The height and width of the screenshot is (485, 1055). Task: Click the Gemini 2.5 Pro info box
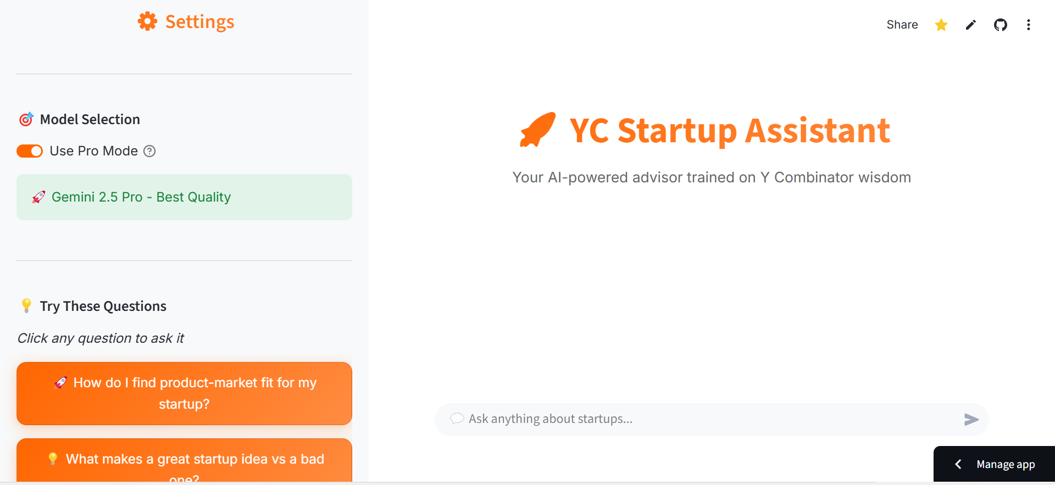tap(184, 197)
